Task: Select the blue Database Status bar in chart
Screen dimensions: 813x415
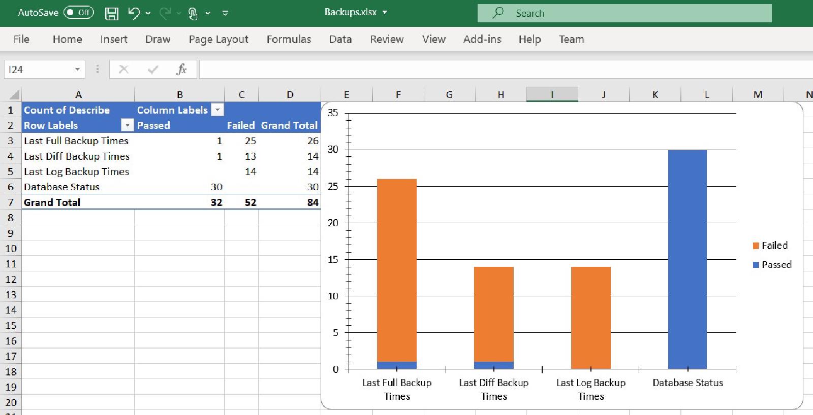Action: click(x=687, y=259)
